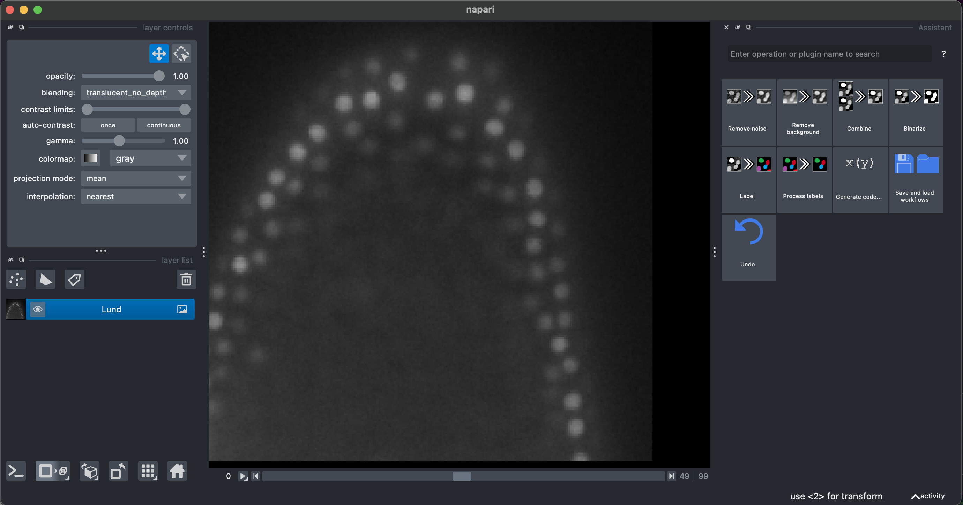Open the napari console

[16, 471]
